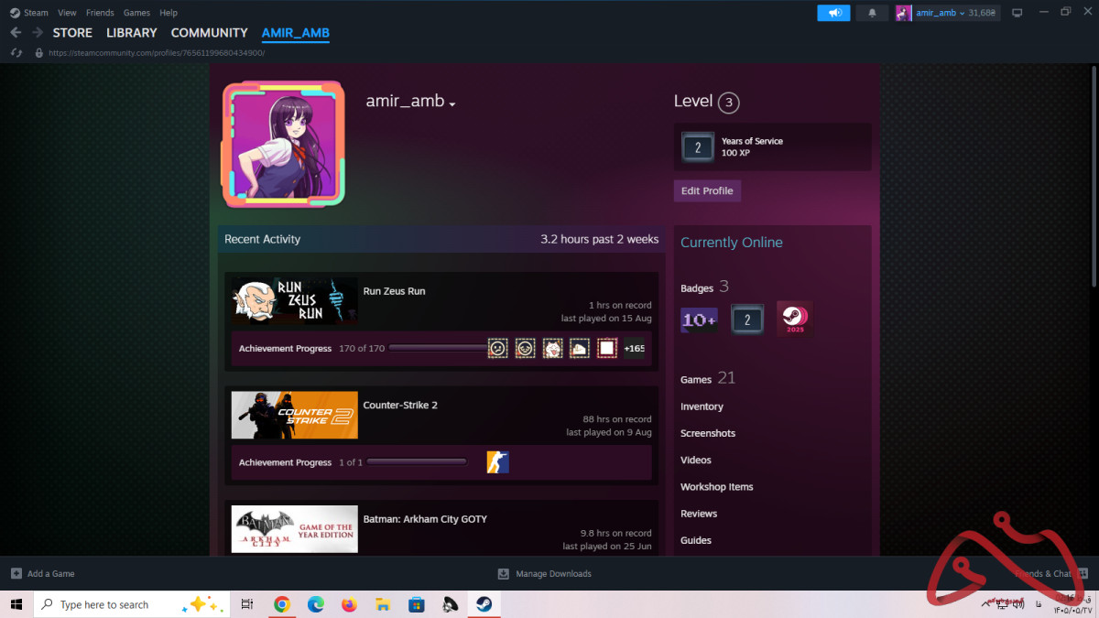Open the Steam 2025 badge

click(x=794, y=319)
